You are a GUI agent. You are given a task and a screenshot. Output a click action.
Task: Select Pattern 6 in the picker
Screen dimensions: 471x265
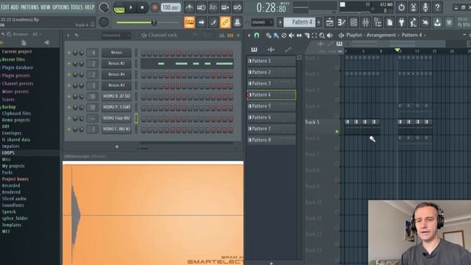tap(272, 118)
